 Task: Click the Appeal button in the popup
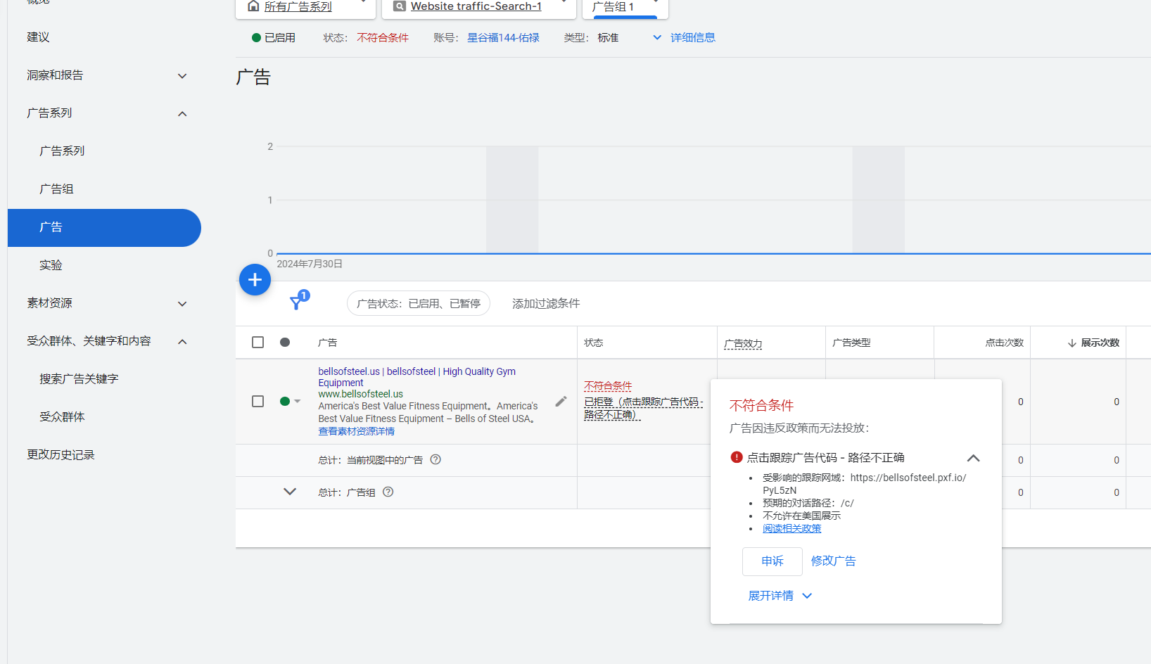coord(772,561)
